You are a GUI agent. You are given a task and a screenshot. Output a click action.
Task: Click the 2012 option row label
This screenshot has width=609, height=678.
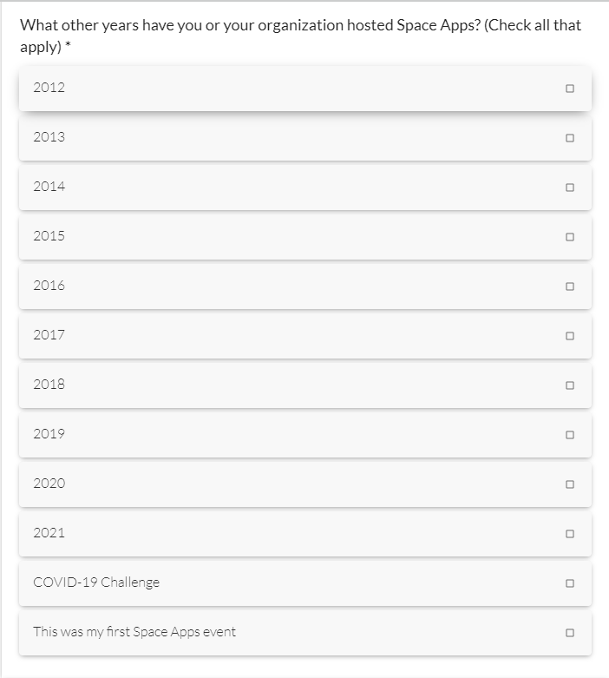pos(49,88)
